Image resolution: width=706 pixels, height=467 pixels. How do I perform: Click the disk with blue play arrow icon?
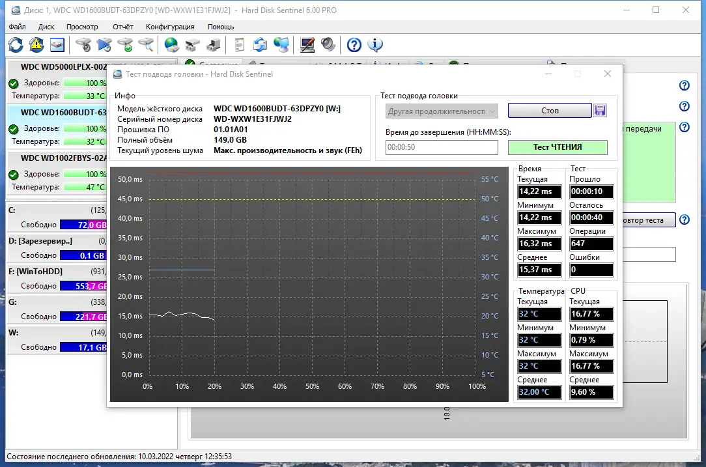click(104, 45)
